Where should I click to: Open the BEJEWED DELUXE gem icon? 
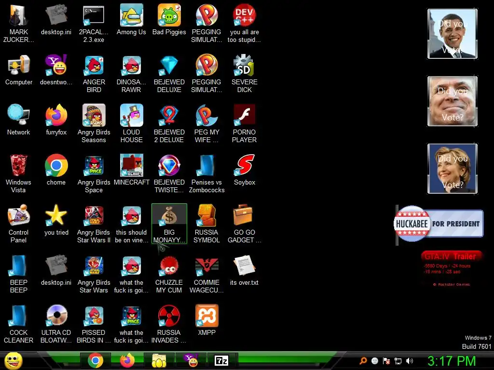(169, 74)
